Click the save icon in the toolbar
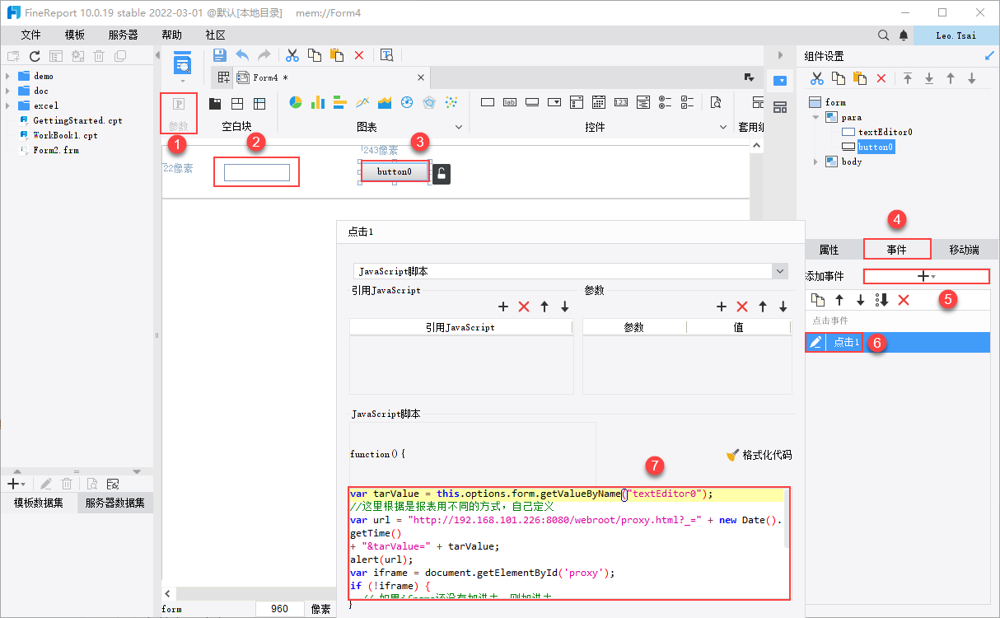Viewport: 1000px width, 618px height. (x=220, y=55)
